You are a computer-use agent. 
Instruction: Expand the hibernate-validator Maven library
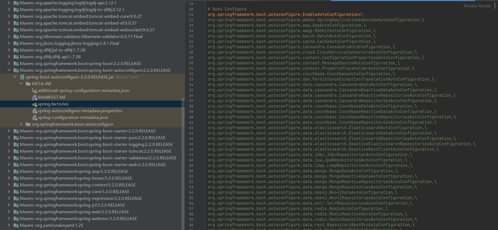(x=9, y=36)
